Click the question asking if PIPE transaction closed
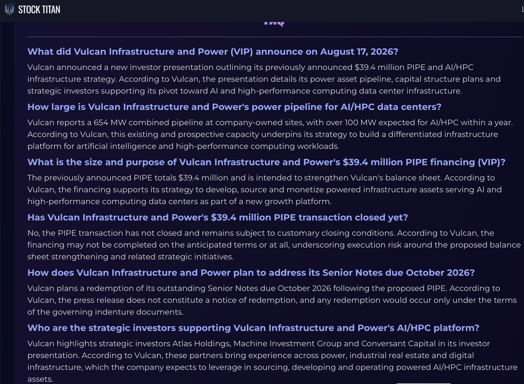 click(x=218, y=217)
